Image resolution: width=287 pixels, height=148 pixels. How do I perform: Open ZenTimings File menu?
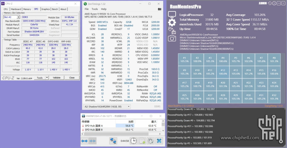[86, 9]
